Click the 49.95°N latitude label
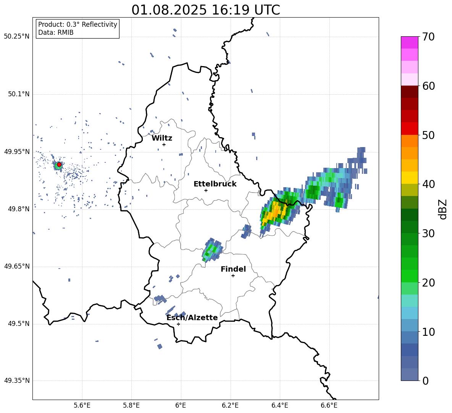This screenshot has width=452, height=413. coord(17,152)
